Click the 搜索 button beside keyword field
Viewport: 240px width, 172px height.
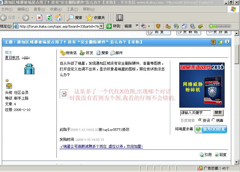[x=218, y=112]
